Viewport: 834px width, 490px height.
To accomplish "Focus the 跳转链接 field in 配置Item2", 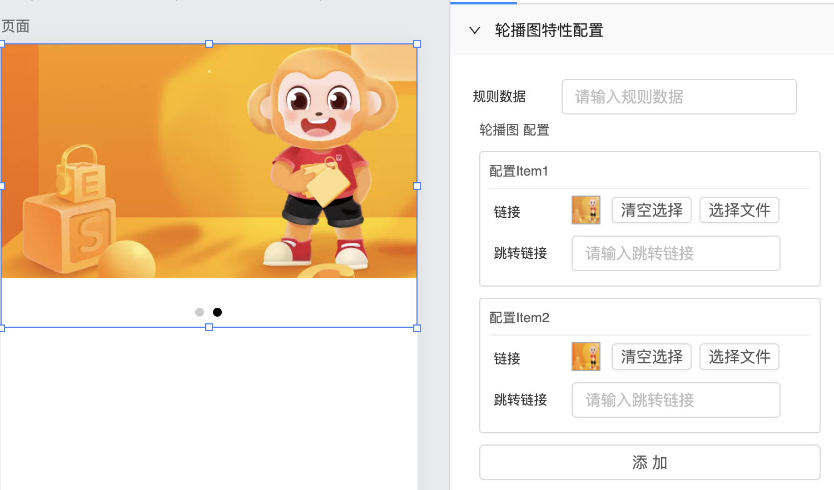I will (676, 400).
